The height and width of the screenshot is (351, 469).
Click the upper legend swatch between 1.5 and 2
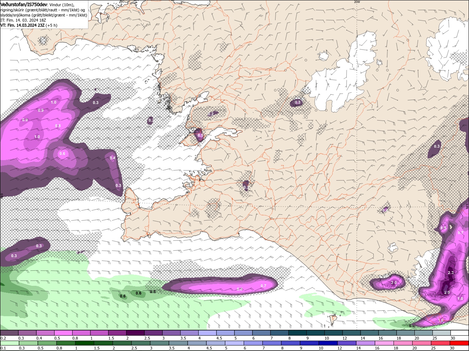[117, 333]
